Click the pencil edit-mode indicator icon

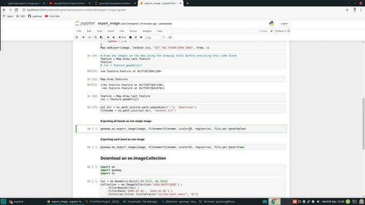[x=271, y=31]
